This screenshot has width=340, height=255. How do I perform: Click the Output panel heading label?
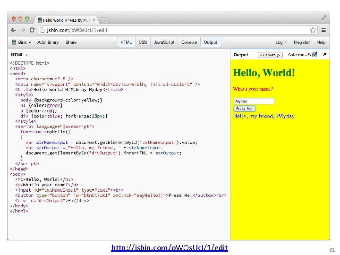coord(241,55)
